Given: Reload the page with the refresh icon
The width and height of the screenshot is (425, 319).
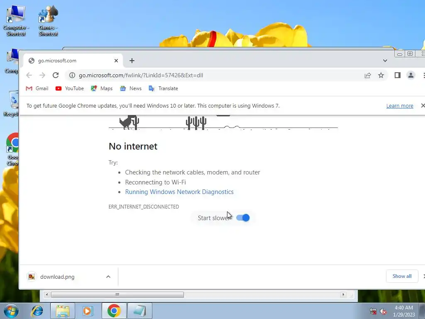Looking at the screenshot, I should pos(56,75).
